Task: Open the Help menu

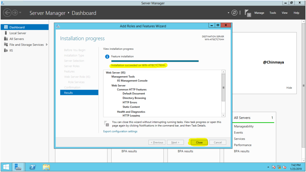Action: [296, 13]
